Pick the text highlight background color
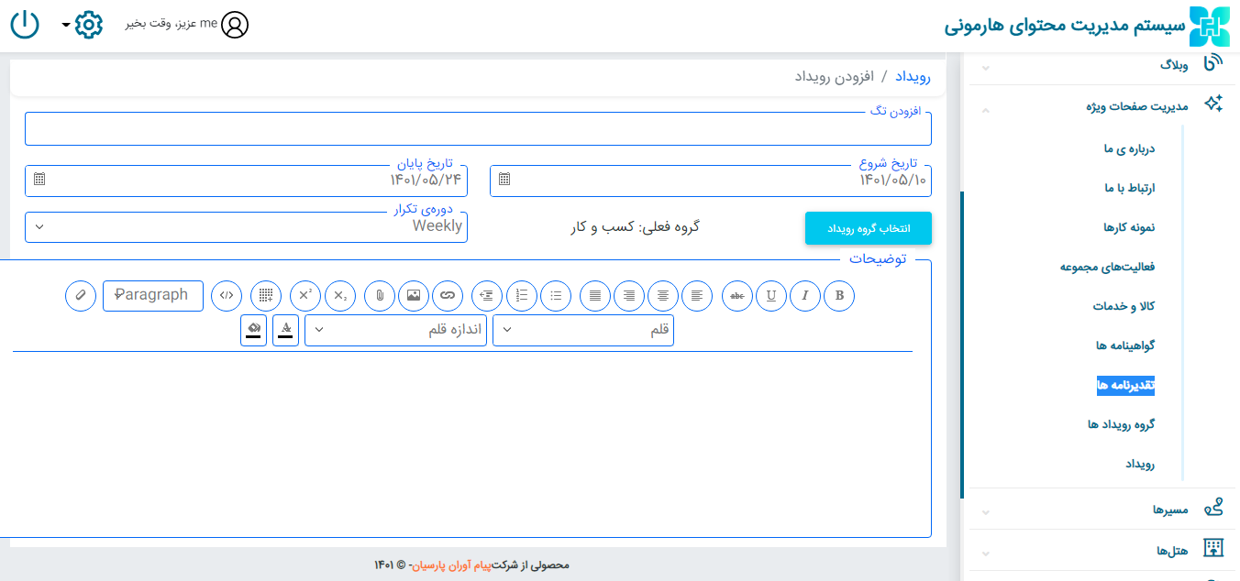 click(253, 330)
